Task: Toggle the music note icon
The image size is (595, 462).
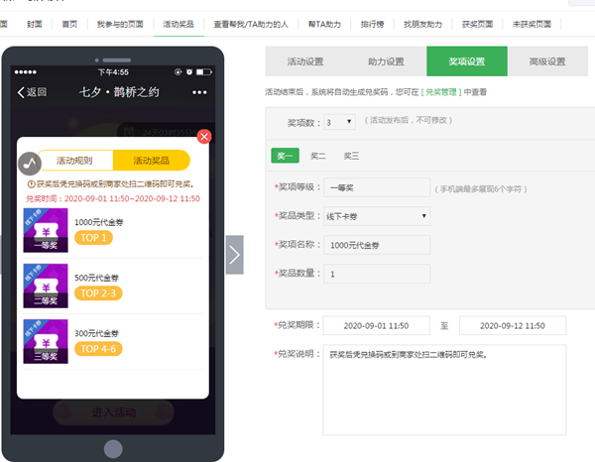Action: tap(30, 164)
